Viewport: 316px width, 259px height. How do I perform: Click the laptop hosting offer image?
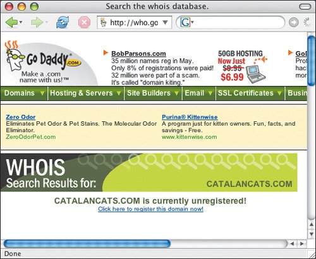[x=256, y=75]
